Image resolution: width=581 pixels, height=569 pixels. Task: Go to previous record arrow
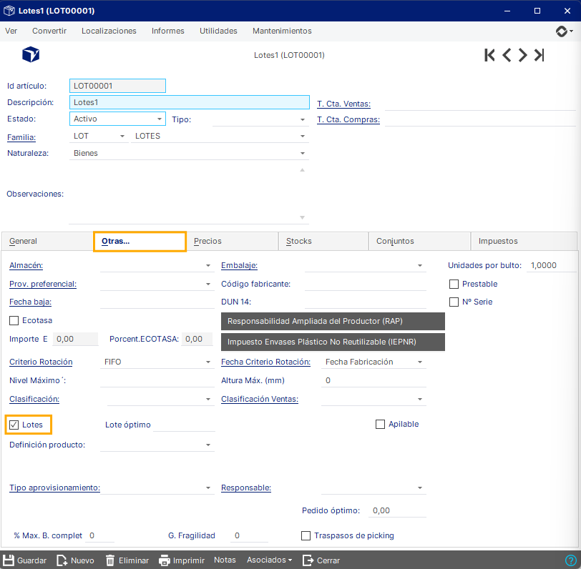tap(506, 55)
